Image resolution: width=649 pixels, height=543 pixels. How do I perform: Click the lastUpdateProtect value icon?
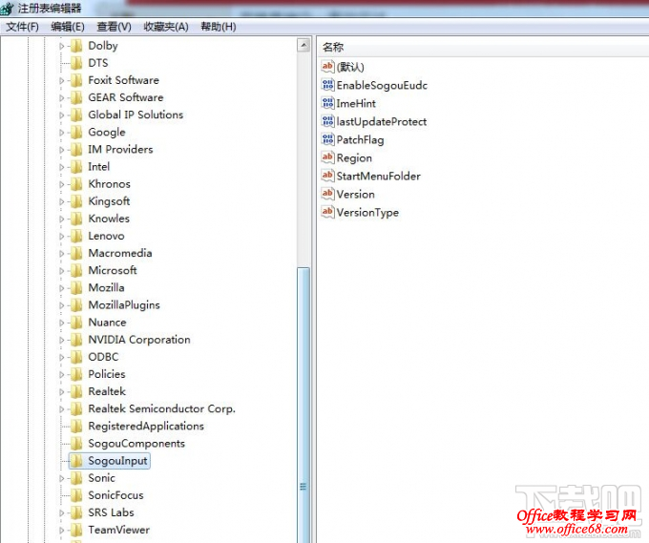[327, 121]
